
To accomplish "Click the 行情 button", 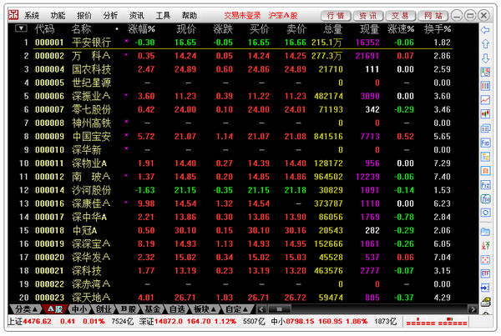I will click(x=336, y=15).
